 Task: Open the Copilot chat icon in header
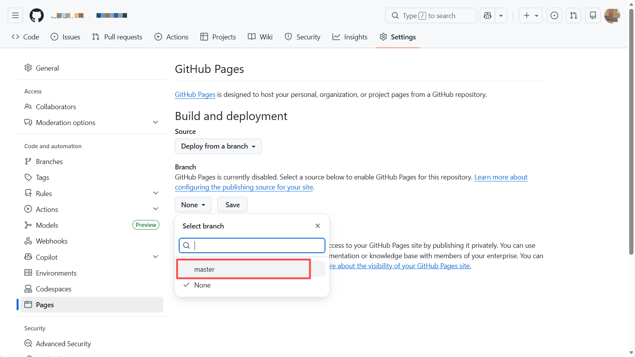[488, 15]
